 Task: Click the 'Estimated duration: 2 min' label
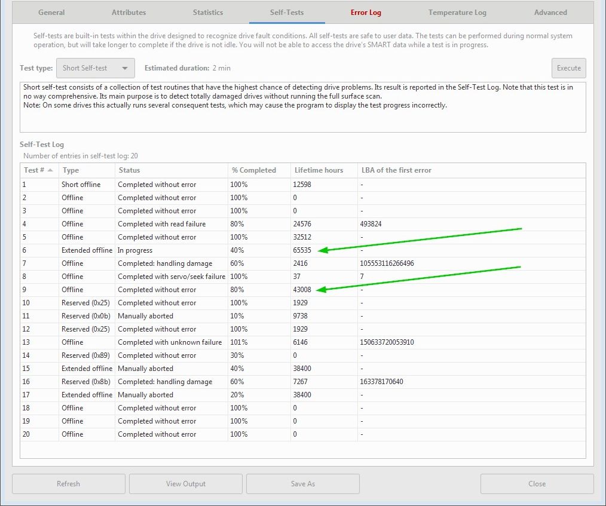pyautogui.click(x=188, y=68)
